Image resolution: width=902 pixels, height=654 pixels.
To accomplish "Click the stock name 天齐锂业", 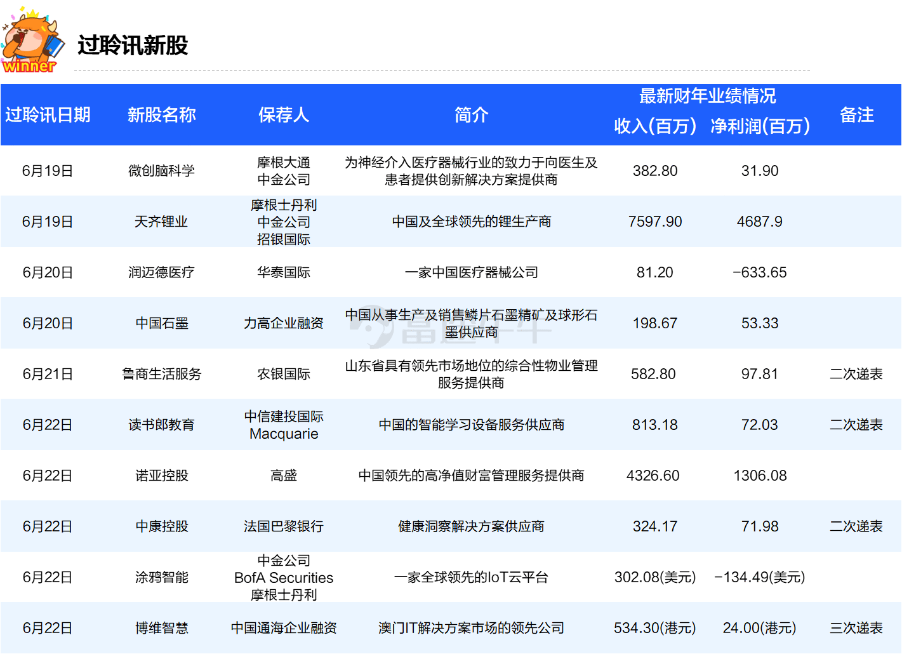I will (161, 222).
